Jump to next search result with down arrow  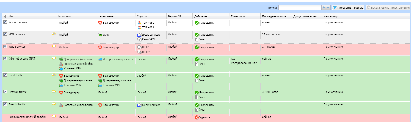[324, 8]
